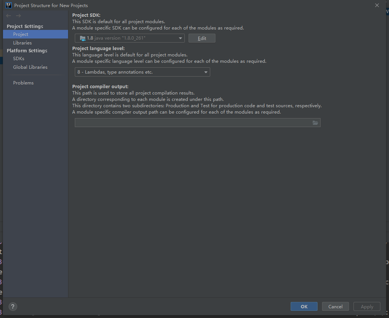Go to SDKs under Platform Settings
The image size is (389, 318).
point(19,59)
